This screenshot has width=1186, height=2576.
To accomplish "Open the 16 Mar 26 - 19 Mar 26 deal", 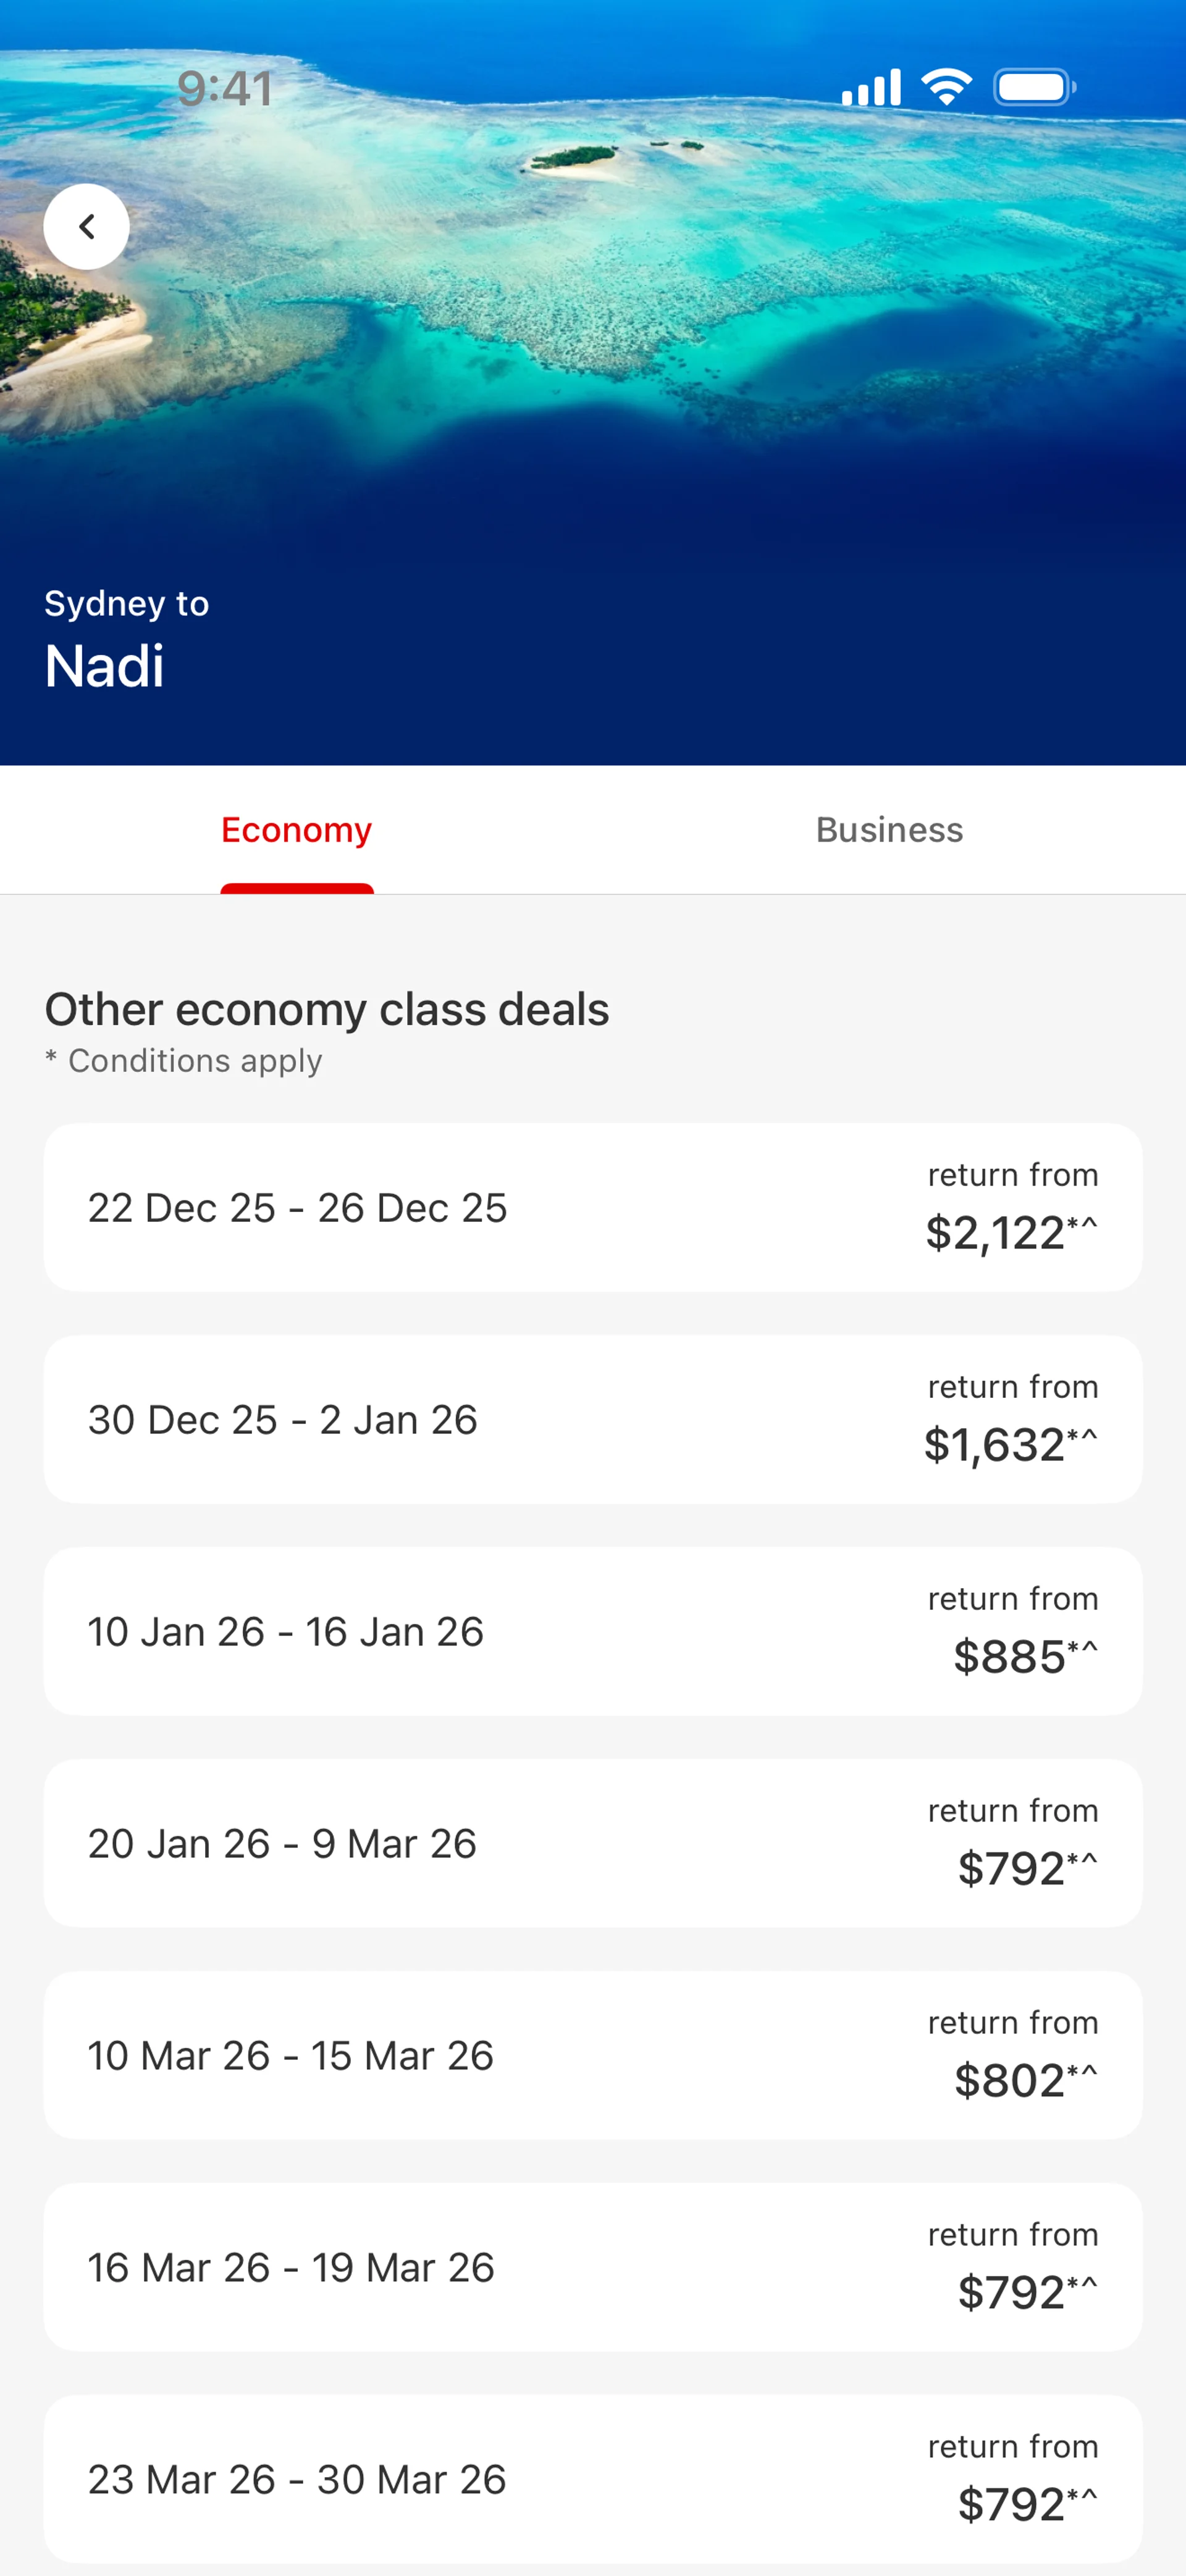I will click(592, 2267).
